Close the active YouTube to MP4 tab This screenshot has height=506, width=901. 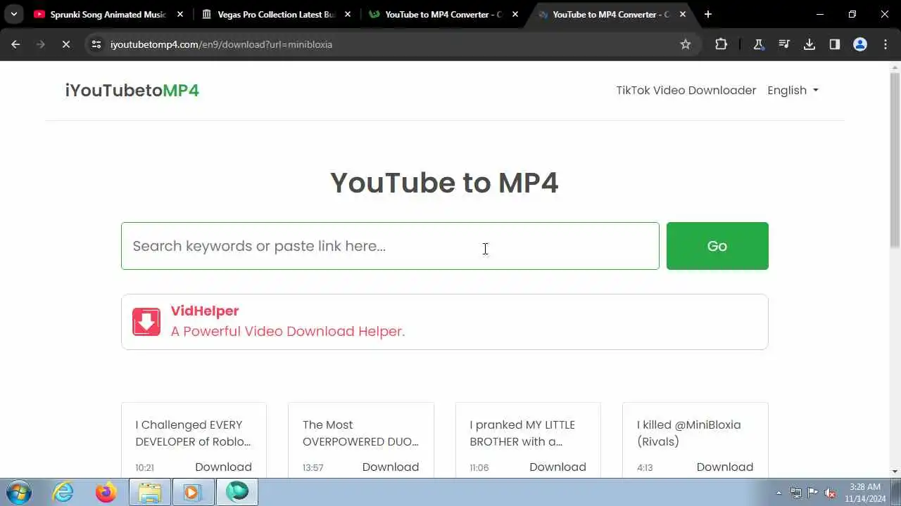(683, 14)
